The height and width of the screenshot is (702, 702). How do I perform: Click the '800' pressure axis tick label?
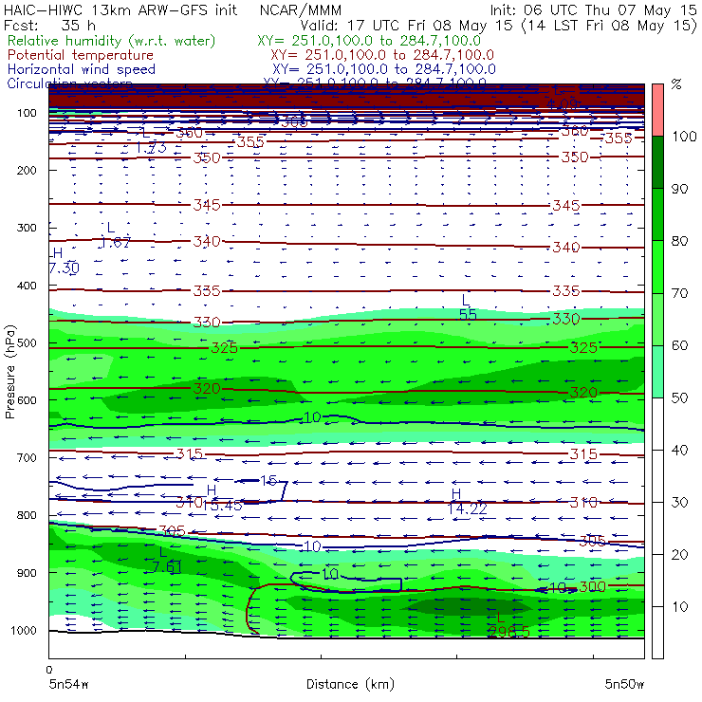click(27, 515)
